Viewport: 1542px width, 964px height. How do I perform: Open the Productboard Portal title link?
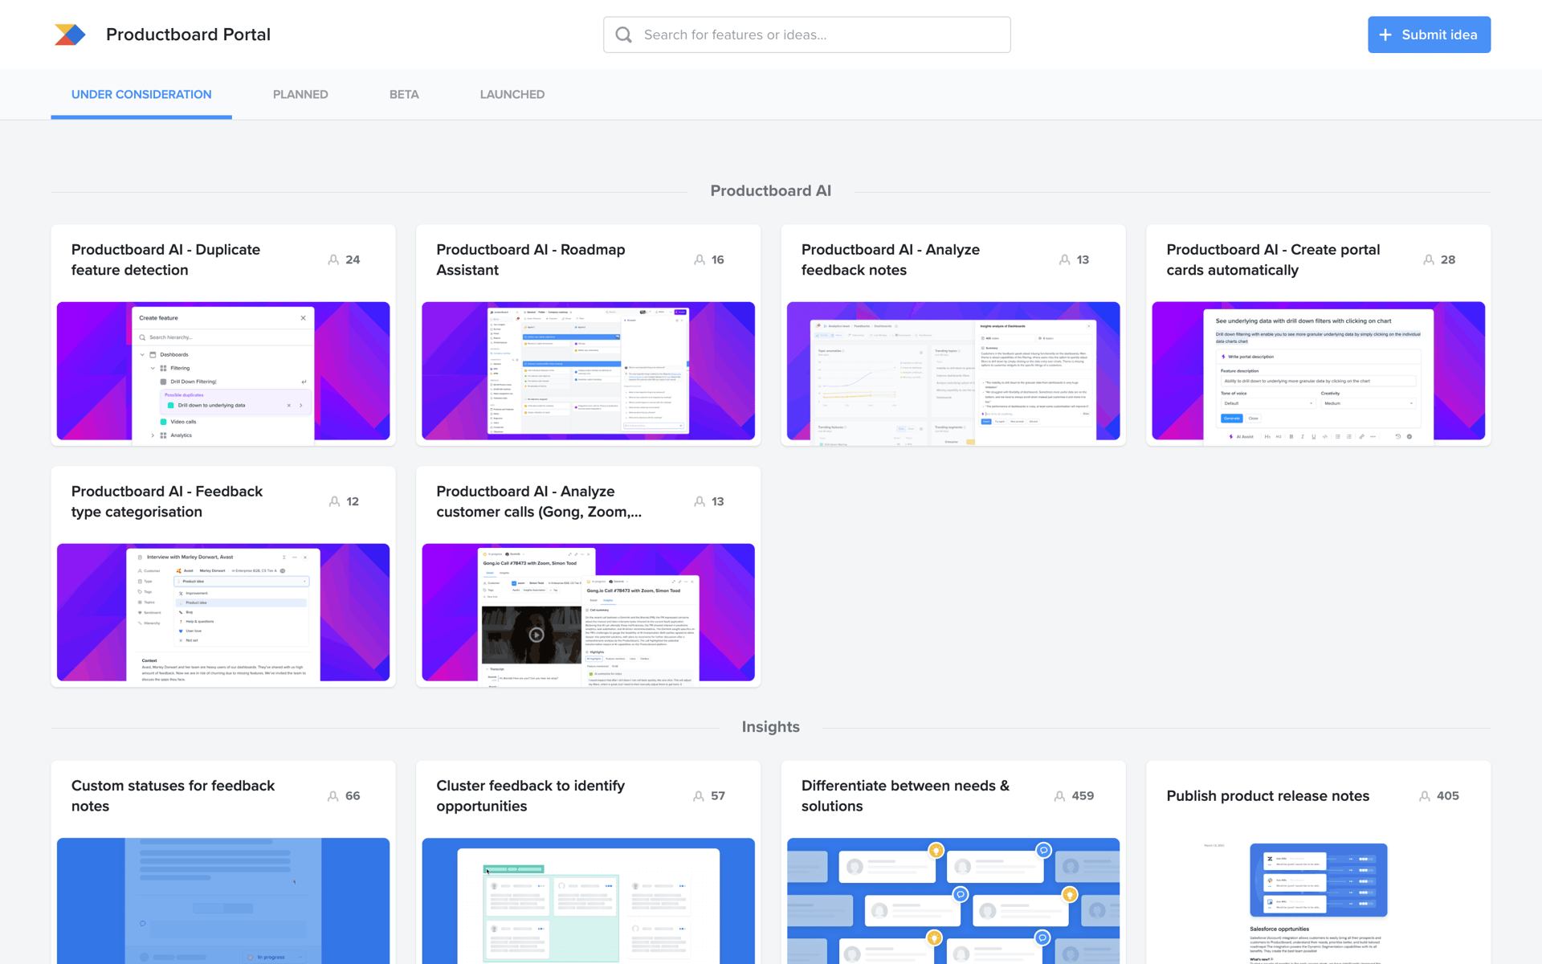(x=188, y=35)
